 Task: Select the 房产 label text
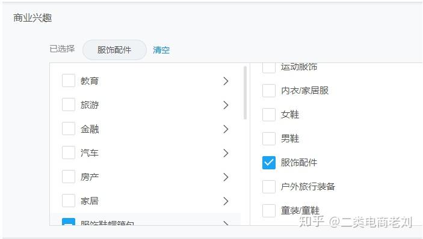pos(90,177)
